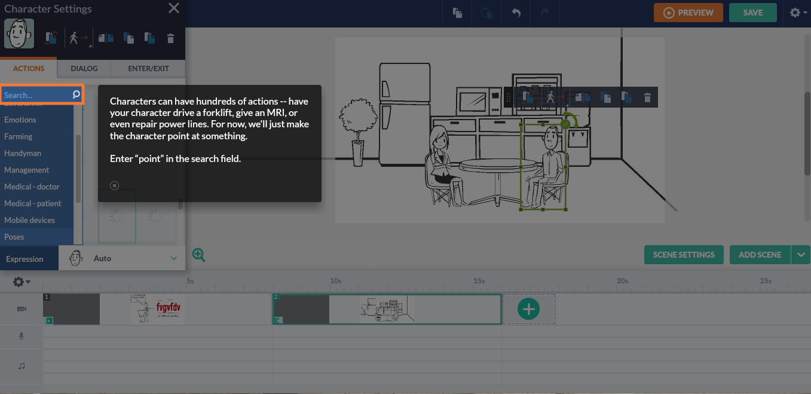Click the split icon on the floating scene toolbar
This screenshot has width=811, height=394.
pos(583,96)
